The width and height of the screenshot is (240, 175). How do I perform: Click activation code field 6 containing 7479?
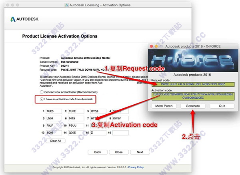click(76, 118)
